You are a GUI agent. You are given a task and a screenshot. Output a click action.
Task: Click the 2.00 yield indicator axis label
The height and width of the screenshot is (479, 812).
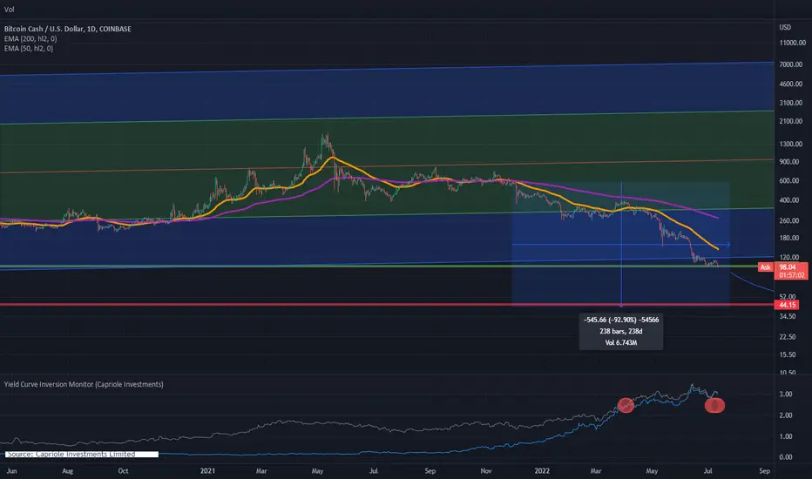(x=786, y=415)
